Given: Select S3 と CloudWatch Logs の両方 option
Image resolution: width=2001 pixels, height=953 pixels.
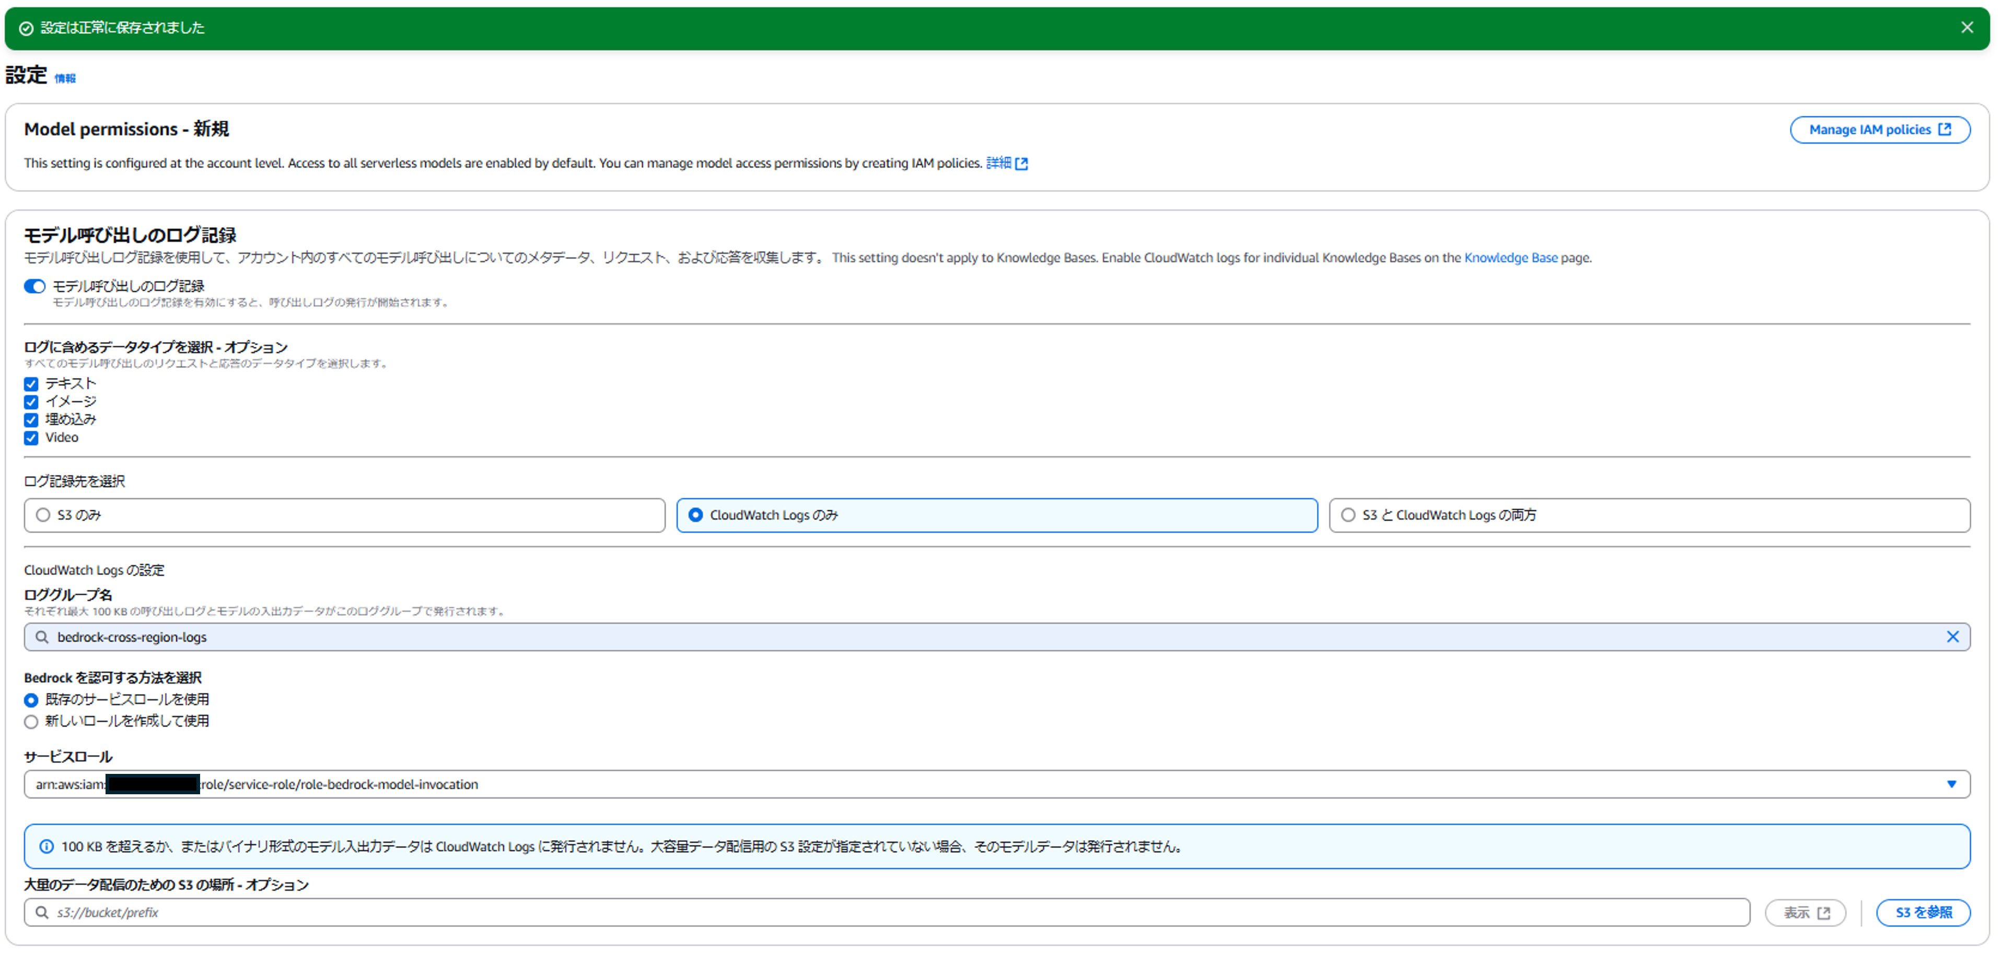Looking at the screenshot, I should point(1348,515).
